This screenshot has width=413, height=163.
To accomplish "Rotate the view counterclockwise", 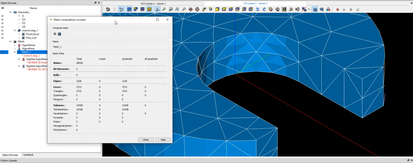I will point(257,9).
